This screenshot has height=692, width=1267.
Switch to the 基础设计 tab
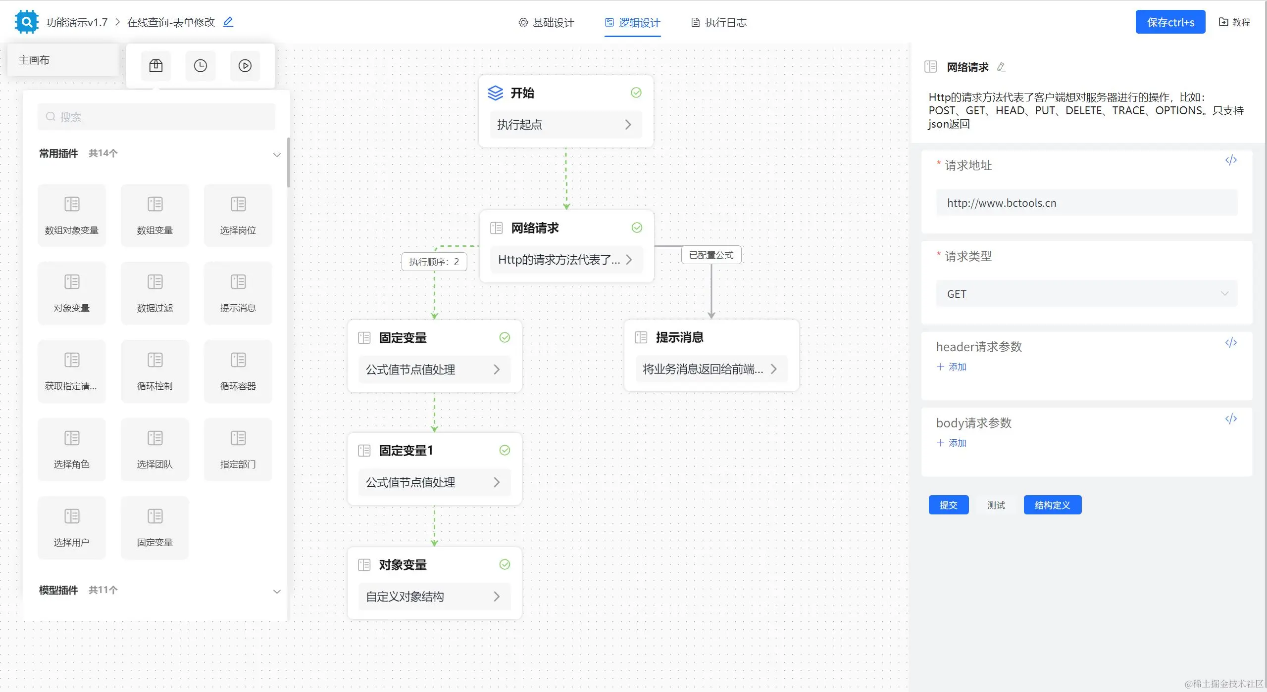(546, 23)
